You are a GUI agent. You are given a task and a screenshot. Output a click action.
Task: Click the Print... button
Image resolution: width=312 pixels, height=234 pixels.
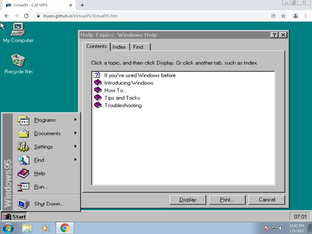(x=227, y=200)
